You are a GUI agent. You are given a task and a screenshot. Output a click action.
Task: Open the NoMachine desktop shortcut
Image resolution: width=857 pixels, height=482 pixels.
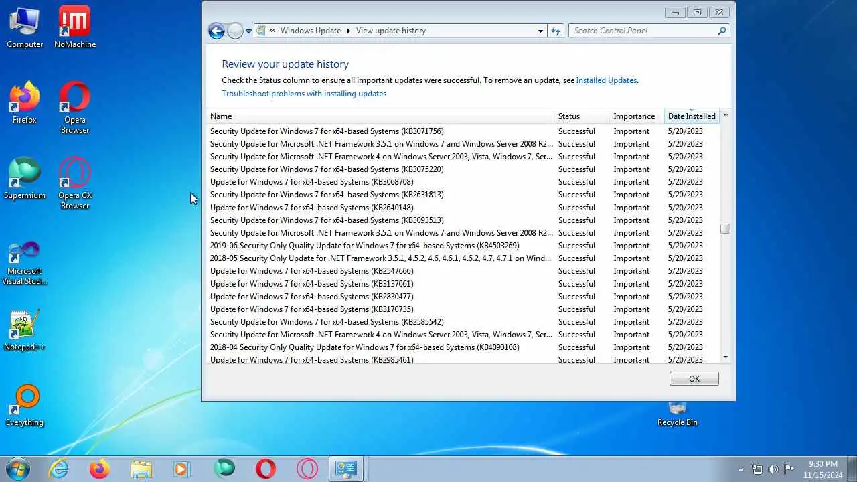pyautogui.click(x=75, y=27)
